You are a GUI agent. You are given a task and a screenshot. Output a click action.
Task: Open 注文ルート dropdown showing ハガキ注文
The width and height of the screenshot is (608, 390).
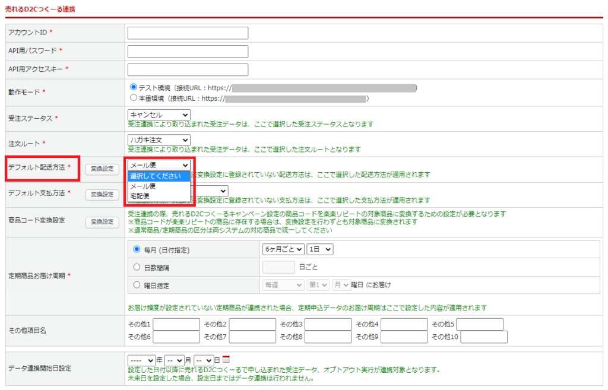(159, 139)
